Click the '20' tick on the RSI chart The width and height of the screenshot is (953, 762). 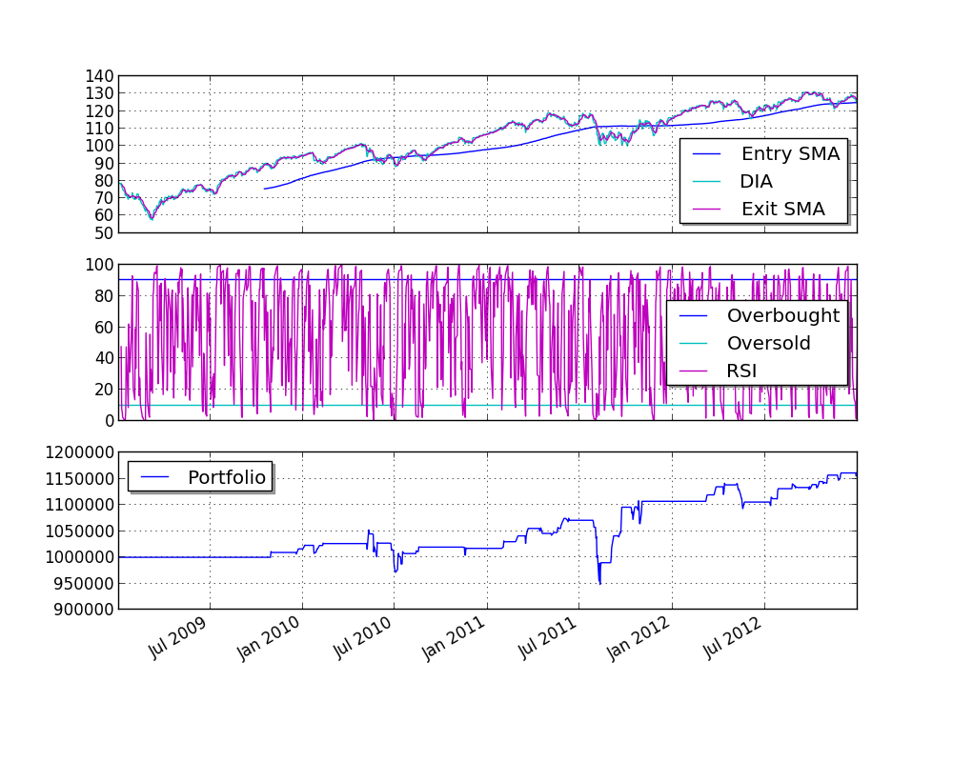(x=104, y=391)
